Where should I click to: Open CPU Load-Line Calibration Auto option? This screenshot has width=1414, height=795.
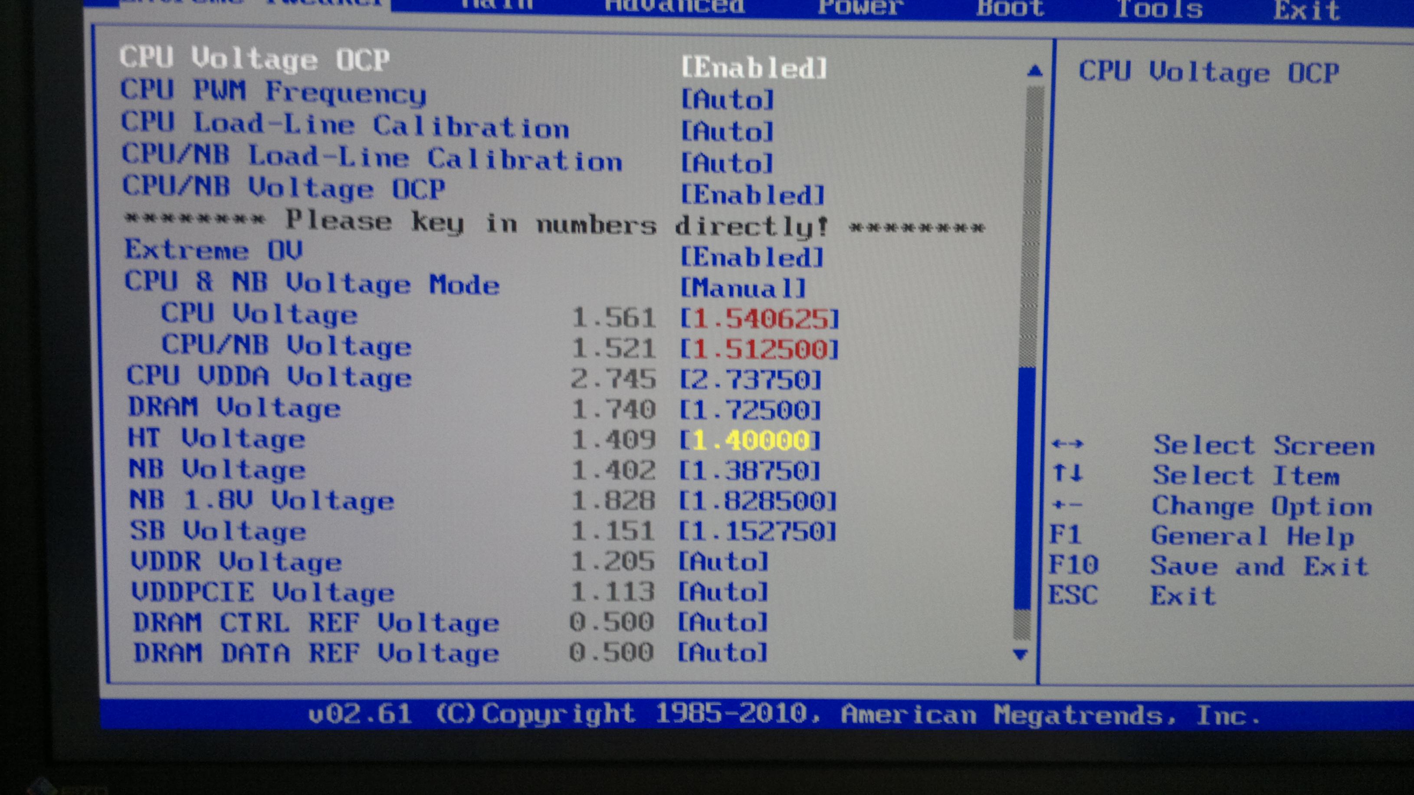pyautogui.click(x=727, y=132)
